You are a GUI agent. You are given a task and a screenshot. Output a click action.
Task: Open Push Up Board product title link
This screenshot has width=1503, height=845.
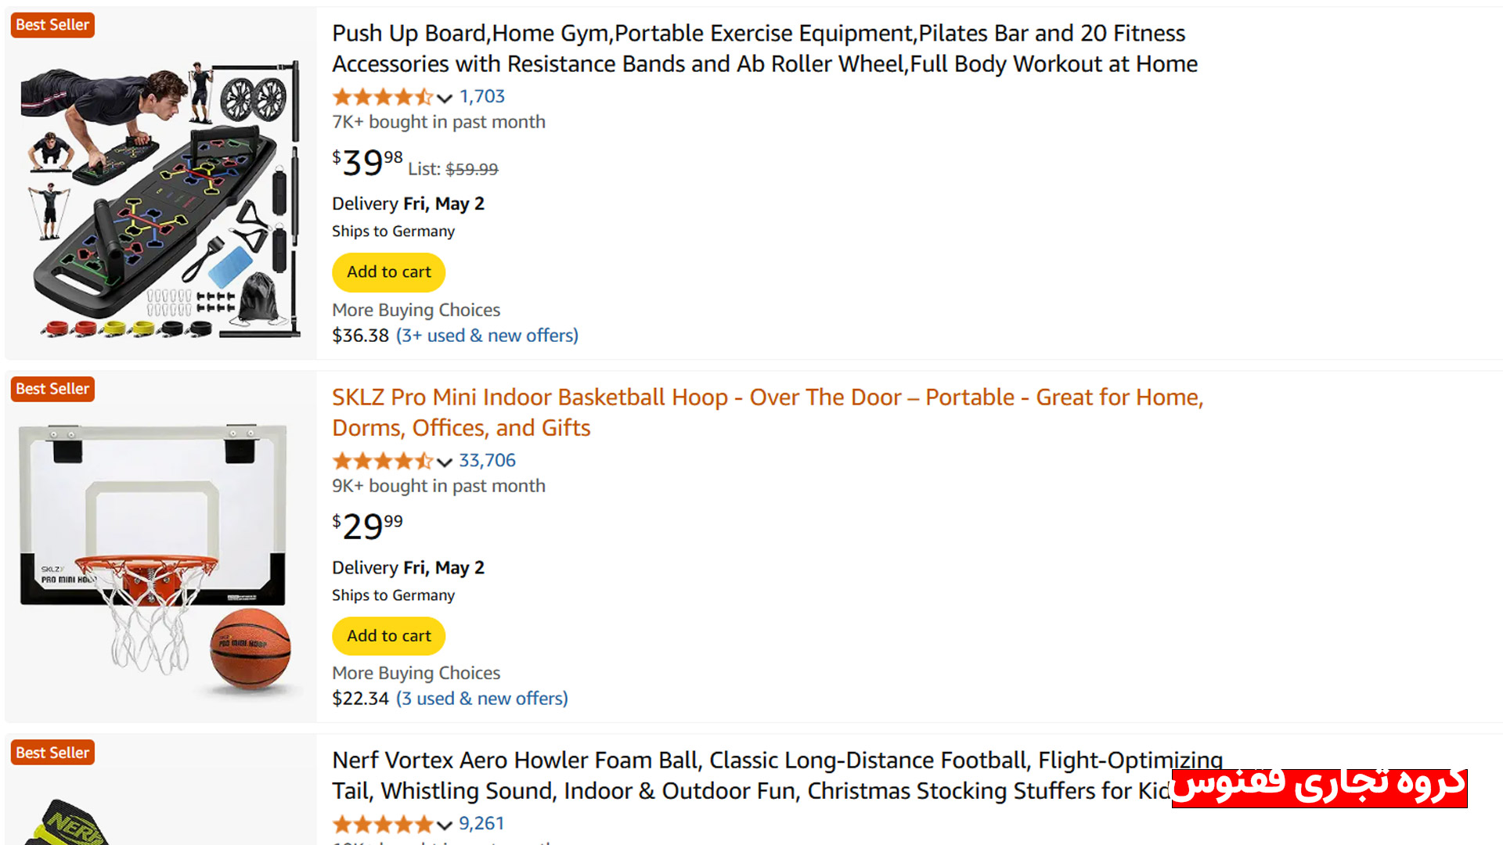[x=763, y=49]
